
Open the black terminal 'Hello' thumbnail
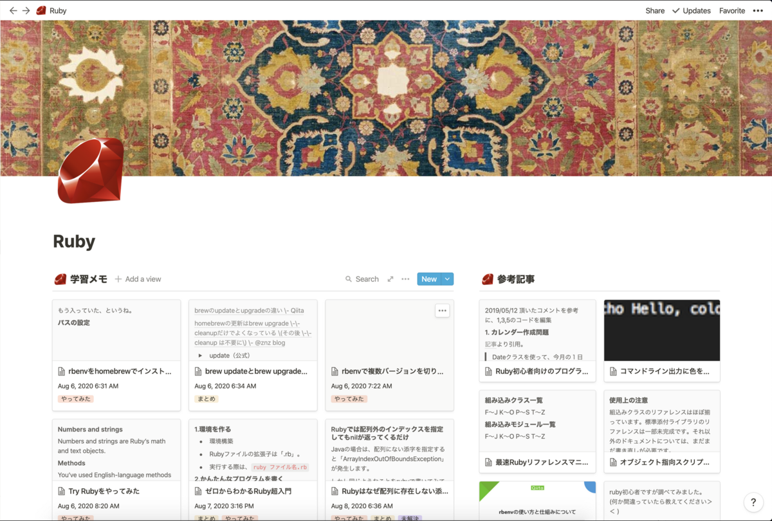tap(662, 330)
